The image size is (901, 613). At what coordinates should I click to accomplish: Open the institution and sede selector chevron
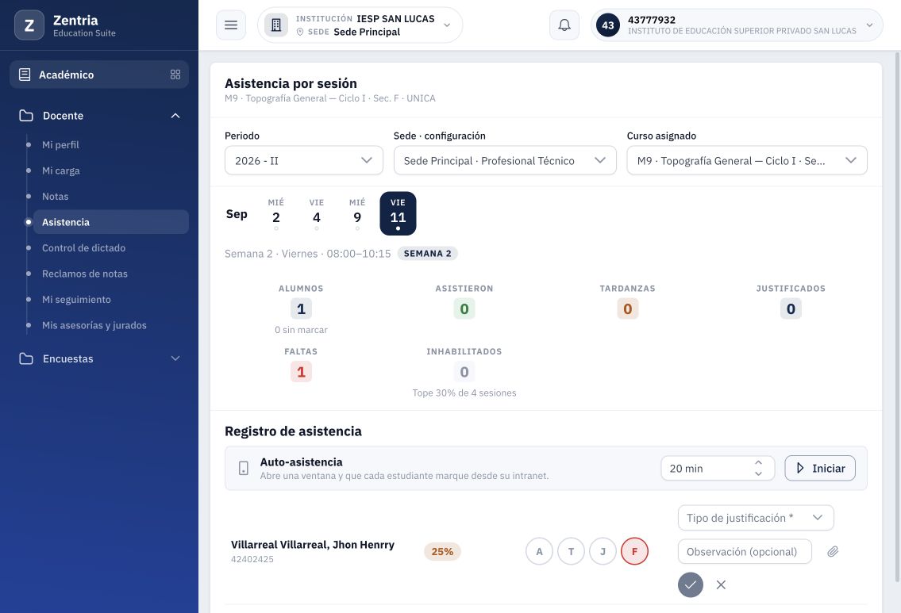click(x=447, y=25)
